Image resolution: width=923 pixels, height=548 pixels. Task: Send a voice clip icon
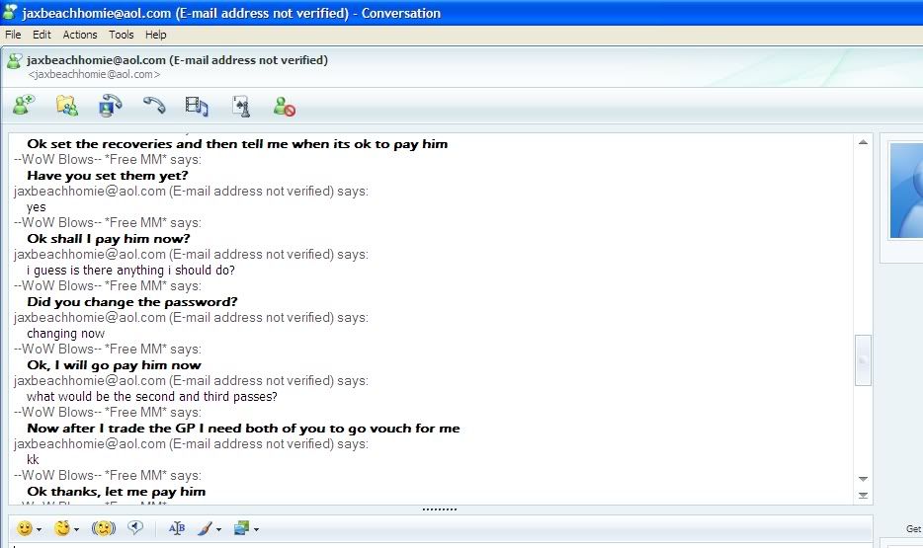[x=135, y=528]
